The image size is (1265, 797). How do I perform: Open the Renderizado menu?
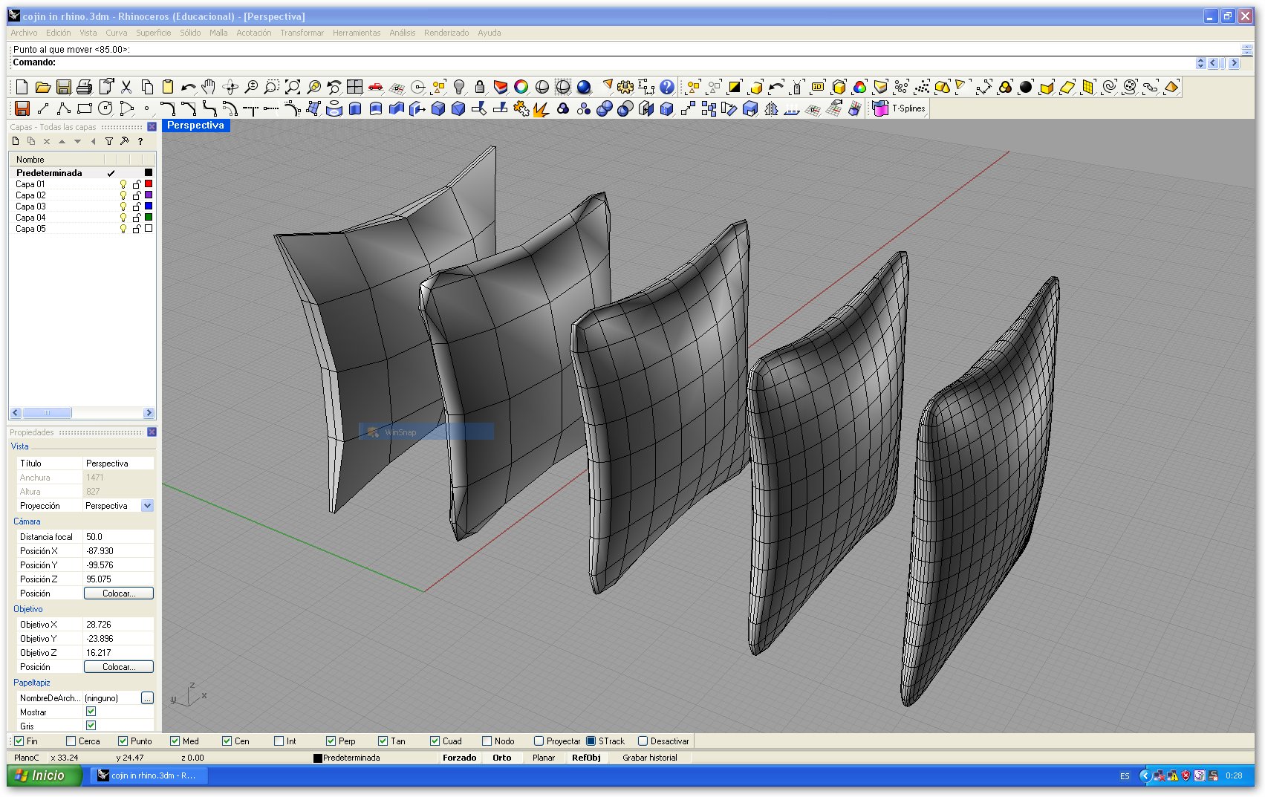(x=446, y=33)
